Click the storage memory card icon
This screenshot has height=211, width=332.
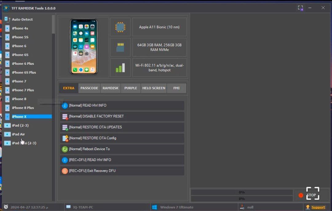(120, 47)
